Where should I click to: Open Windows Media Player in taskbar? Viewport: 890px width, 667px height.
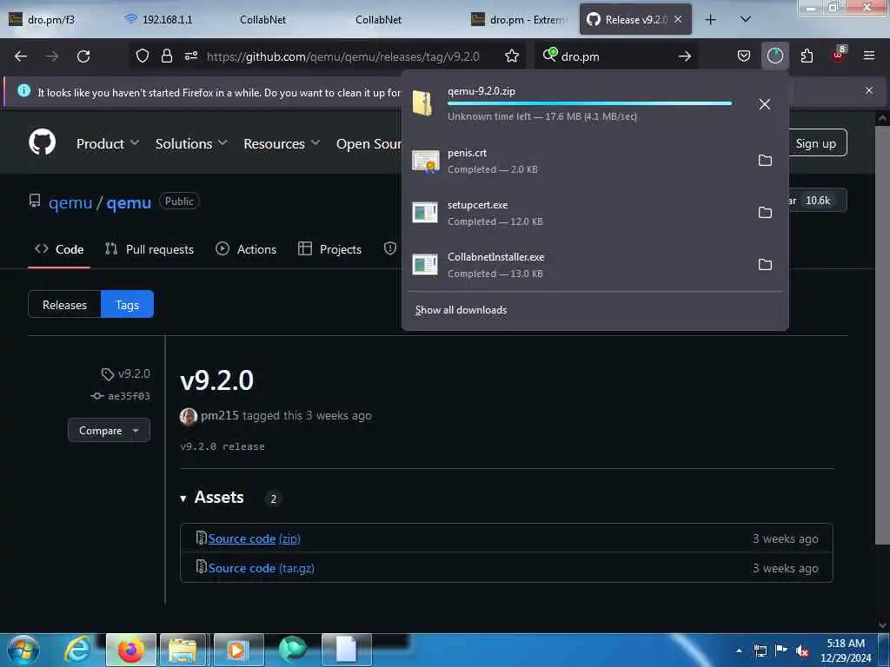pyautogui.click(x=238, y=650)
